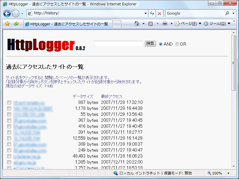Click the HttpLogger search text field

pos(118,44)
